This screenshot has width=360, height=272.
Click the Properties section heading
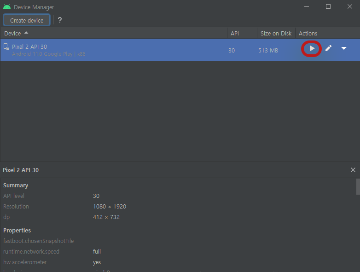[x=17, y=230]
